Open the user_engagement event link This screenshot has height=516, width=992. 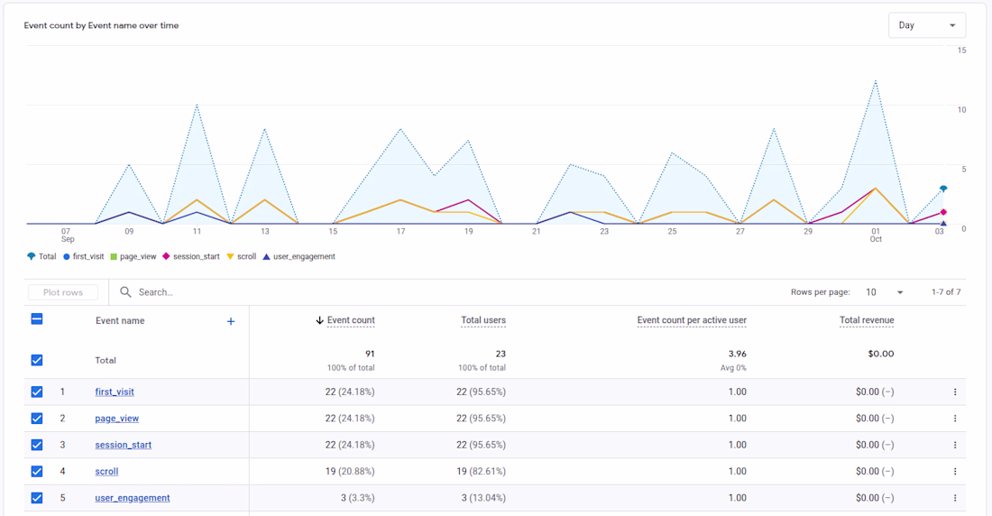(x=133, y=498)
